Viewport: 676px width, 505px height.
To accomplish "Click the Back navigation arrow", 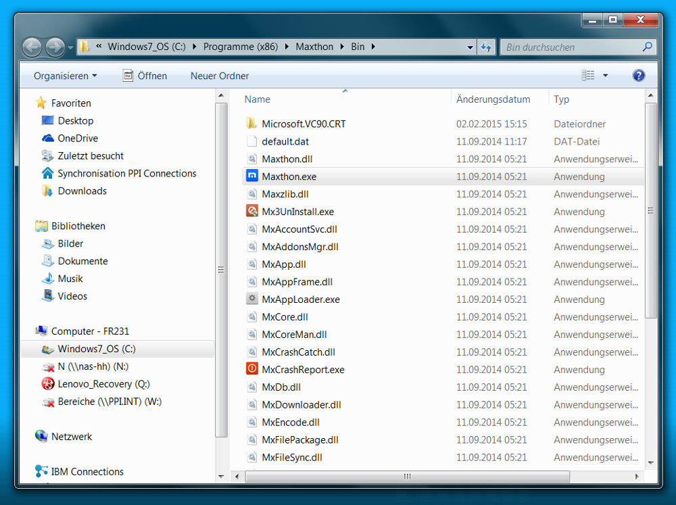I will (32, 47).
